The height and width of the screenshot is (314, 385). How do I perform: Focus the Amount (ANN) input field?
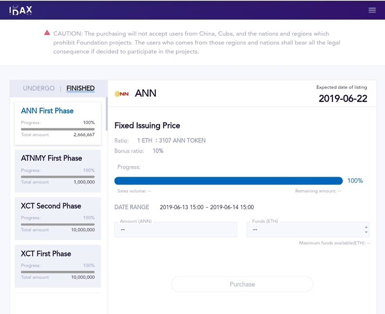[x=176, y=229]
